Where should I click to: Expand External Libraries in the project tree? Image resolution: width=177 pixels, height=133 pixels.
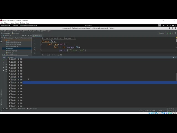tap(3, 55)
